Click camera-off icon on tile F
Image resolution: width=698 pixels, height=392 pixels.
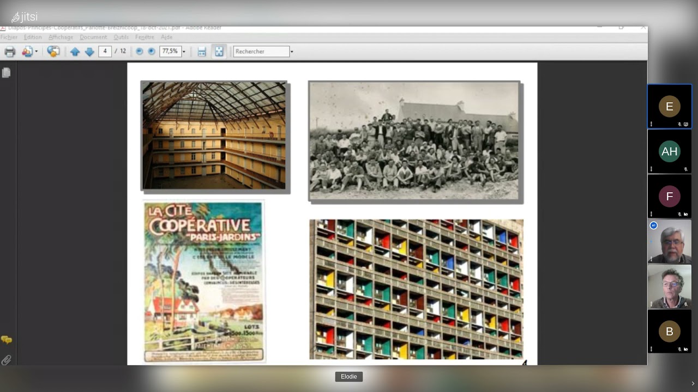pyautogui.click(x=686, y=214)
